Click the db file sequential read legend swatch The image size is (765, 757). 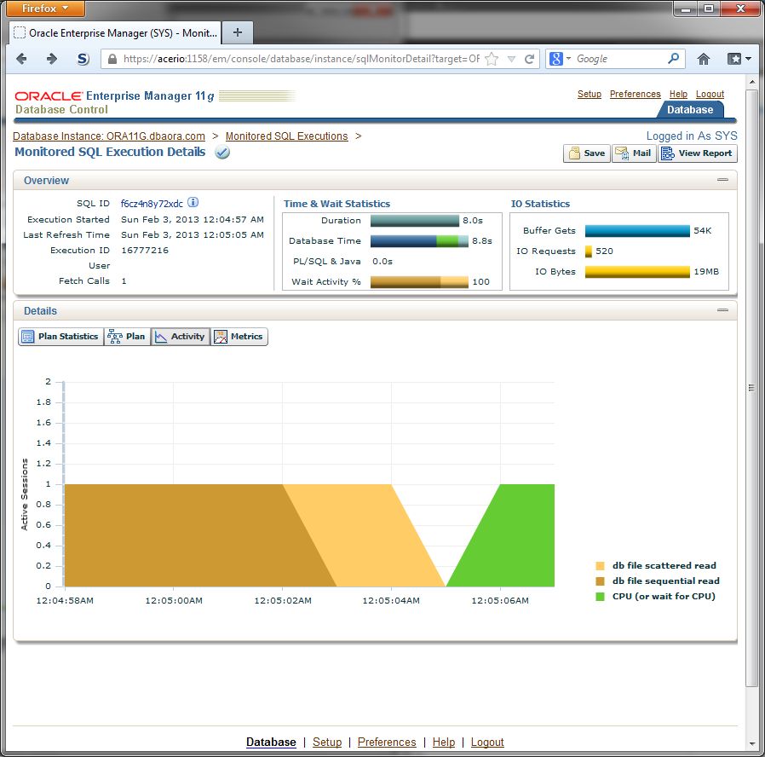[600, 581]
